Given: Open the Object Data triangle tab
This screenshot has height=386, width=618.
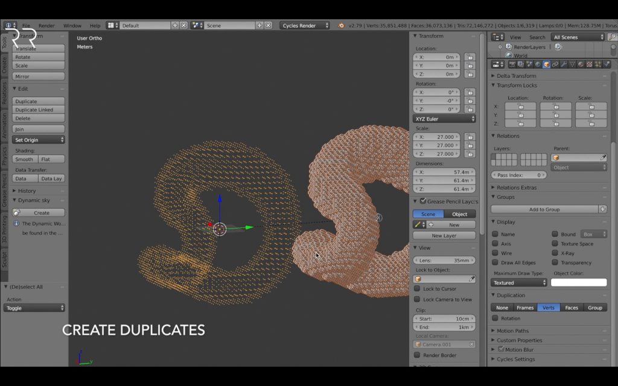Looking at the screenshot, I should pyautogui.click(x=572, y=64).
